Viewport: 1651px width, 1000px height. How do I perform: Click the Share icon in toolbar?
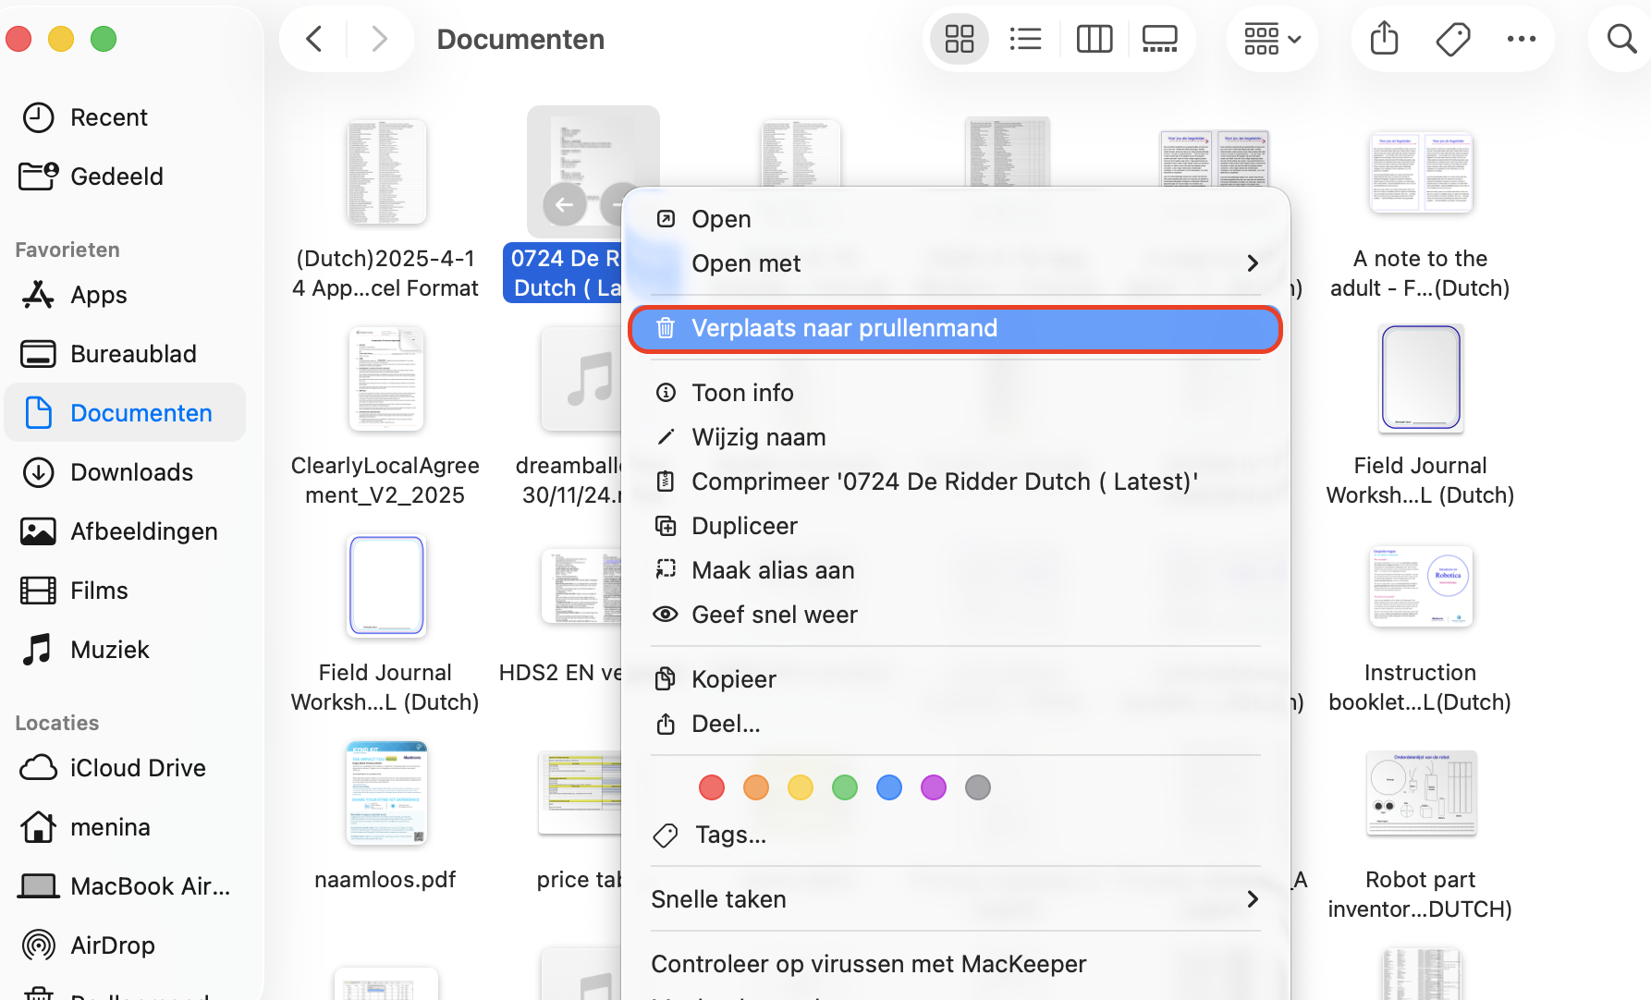pos(1384,39)
